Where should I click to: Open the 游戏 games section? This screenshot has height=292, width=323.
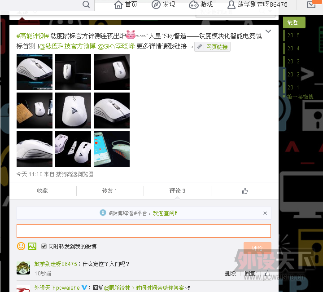tap(201, 4)
